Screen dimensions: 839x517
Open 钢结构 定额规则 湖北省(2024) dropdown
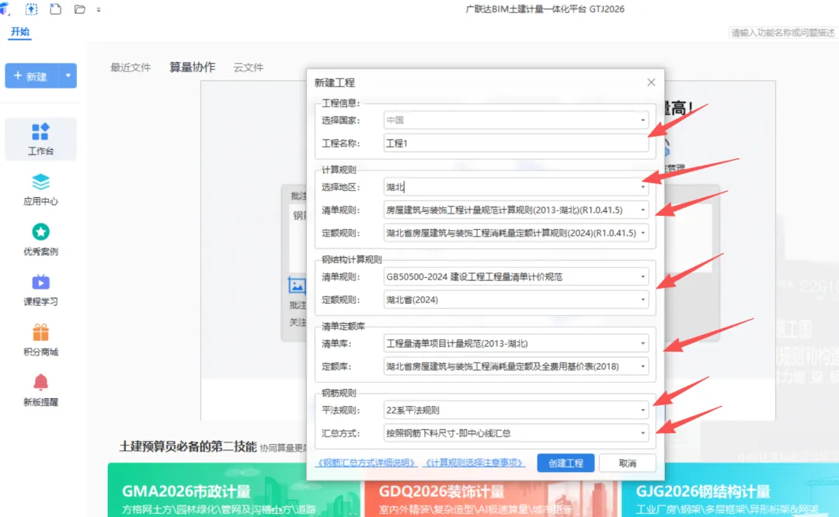coord(517,300)
